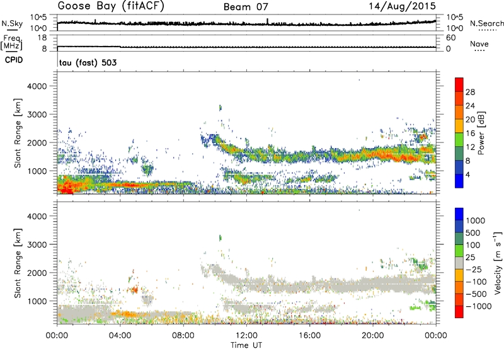Select the "16:00" time tick label
This screenshot has height=349, width=504.
(309, 336)
